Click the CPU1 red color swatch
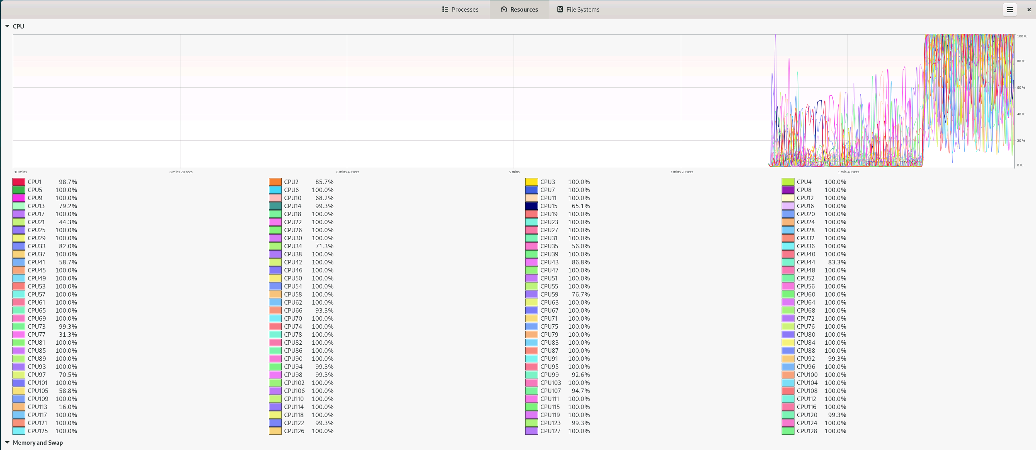1036x450 pixels. 19,182
